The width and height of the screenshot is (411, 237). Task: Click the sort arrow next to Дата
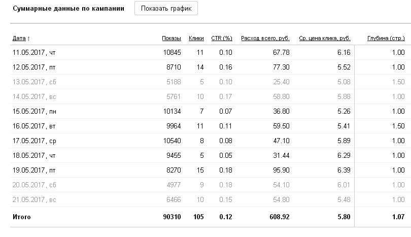(x=28, y=39)
